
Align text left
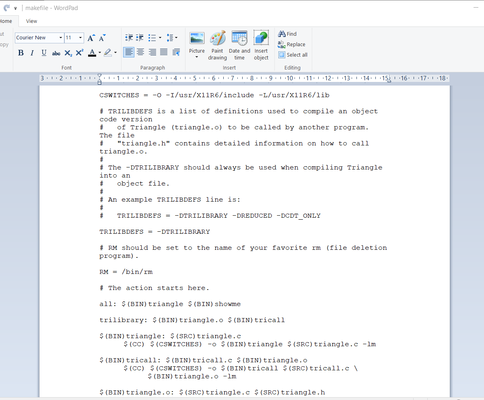pos(129,52)
